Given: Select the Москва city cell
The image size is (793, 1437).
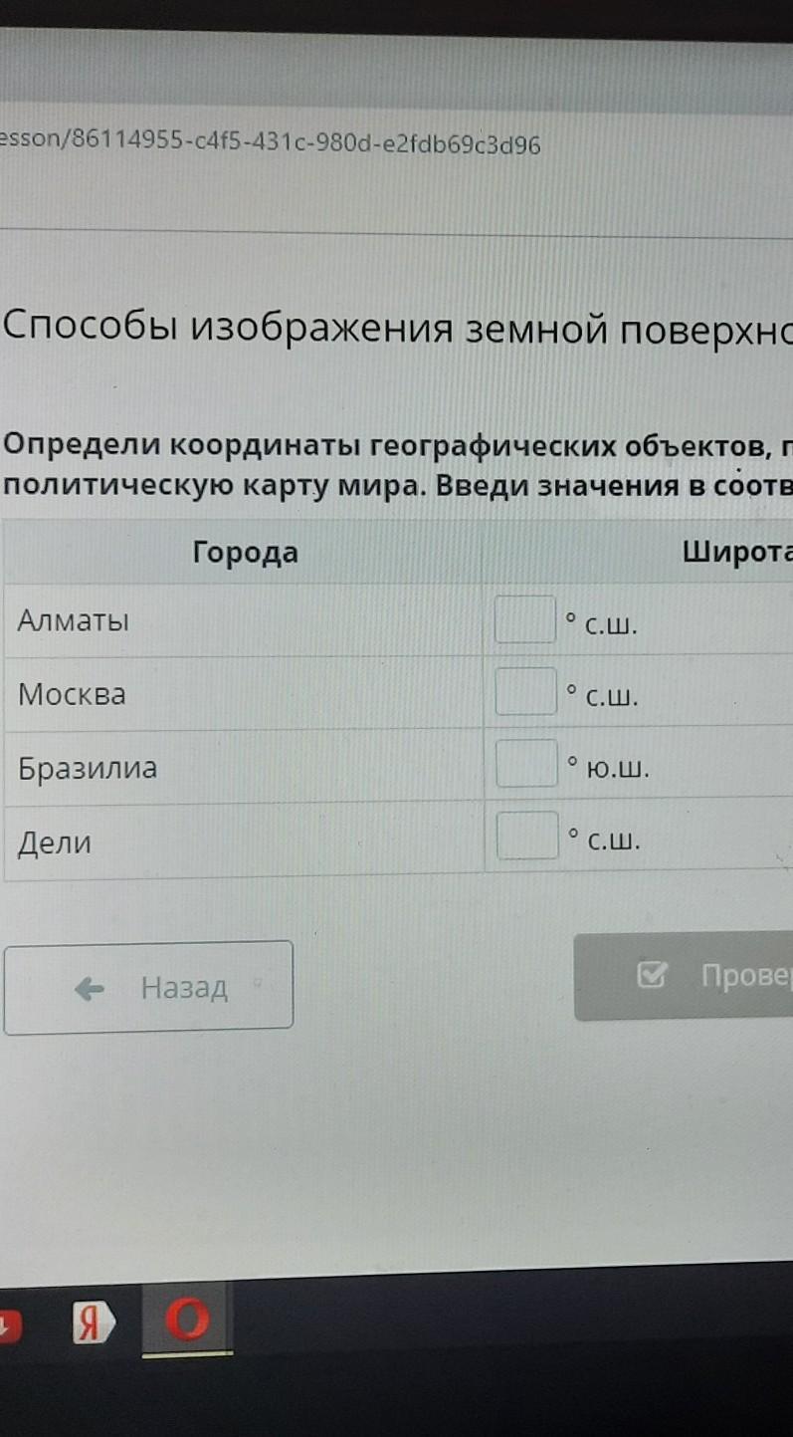Looking at the screenshot, I should pyautogui.click(x=72, y=694).
